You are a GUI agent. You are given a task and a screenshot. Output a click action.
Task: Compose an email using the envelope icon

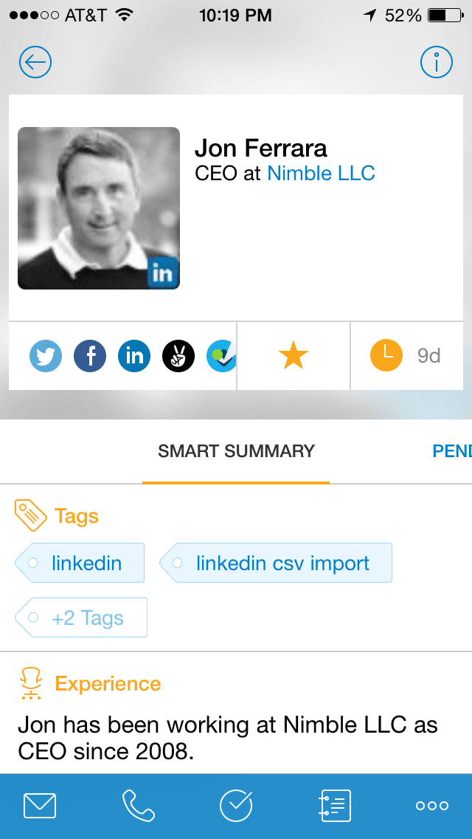[x=40, y=805]
